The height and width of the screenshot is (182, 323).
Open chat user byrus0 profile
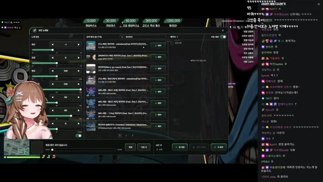tap(265, 76)
